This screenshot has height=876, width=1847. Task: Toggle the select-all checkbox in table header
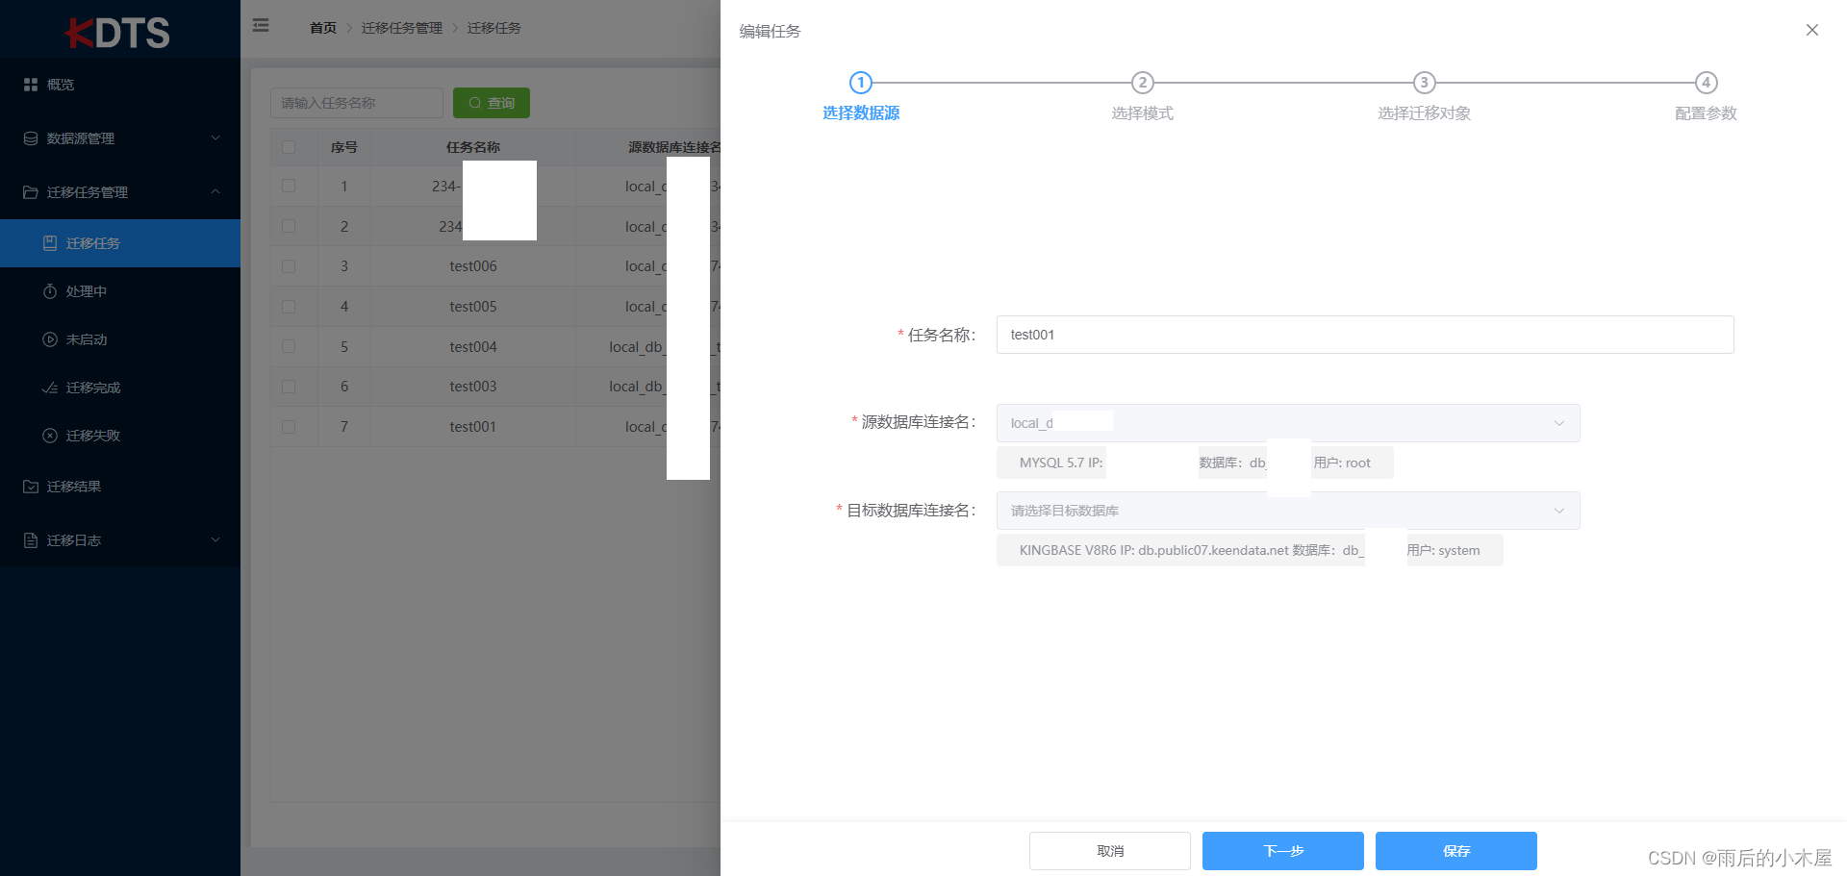pos(291,146)
